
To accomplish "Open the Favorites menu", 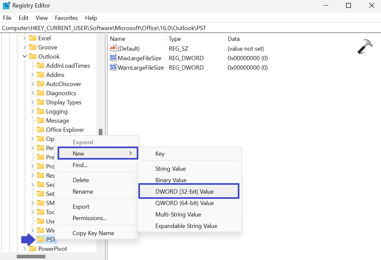I will (66, 18).
